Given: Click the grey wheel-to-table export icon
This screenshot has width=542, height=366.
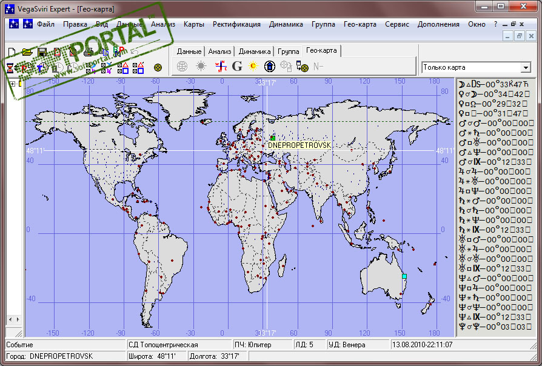Looking at the screenshot, I should pos(286,66).
